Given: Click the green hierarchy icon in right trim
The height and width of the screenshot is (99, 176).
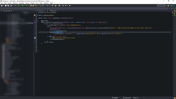Looking at the screenshot, I should coord(175,15).
